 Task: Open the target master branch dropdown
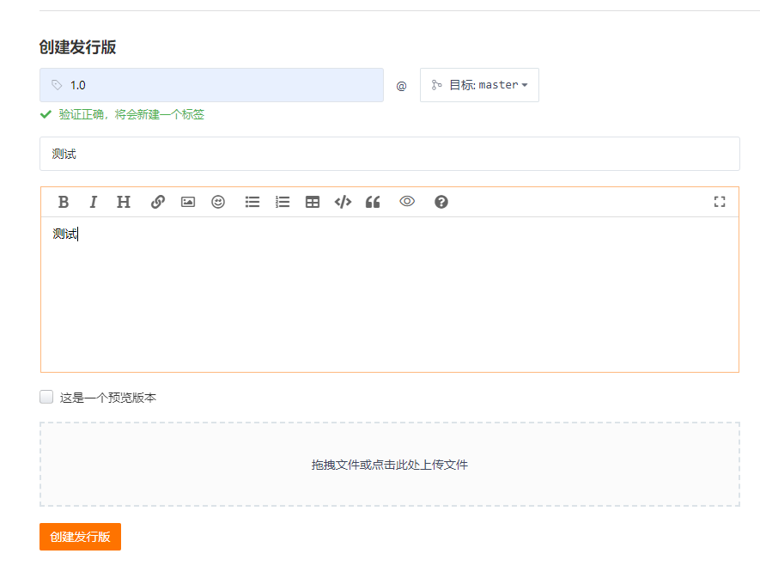click(x=479, y=85)
